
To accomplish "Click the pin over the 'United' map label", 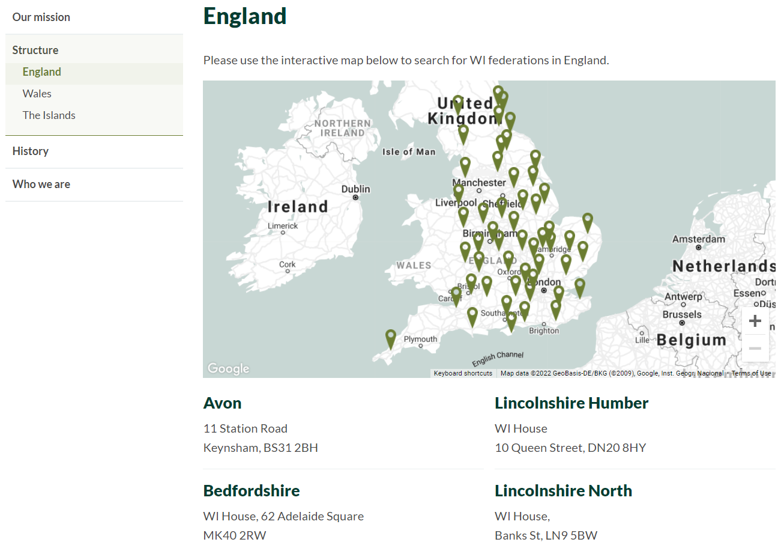I will coord(458,105).
